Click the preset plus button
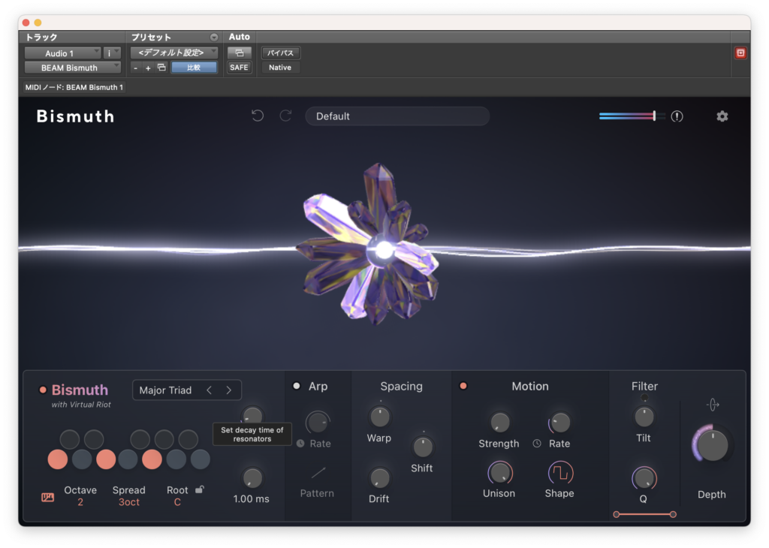The image size is (769, 548). point(148,68)
